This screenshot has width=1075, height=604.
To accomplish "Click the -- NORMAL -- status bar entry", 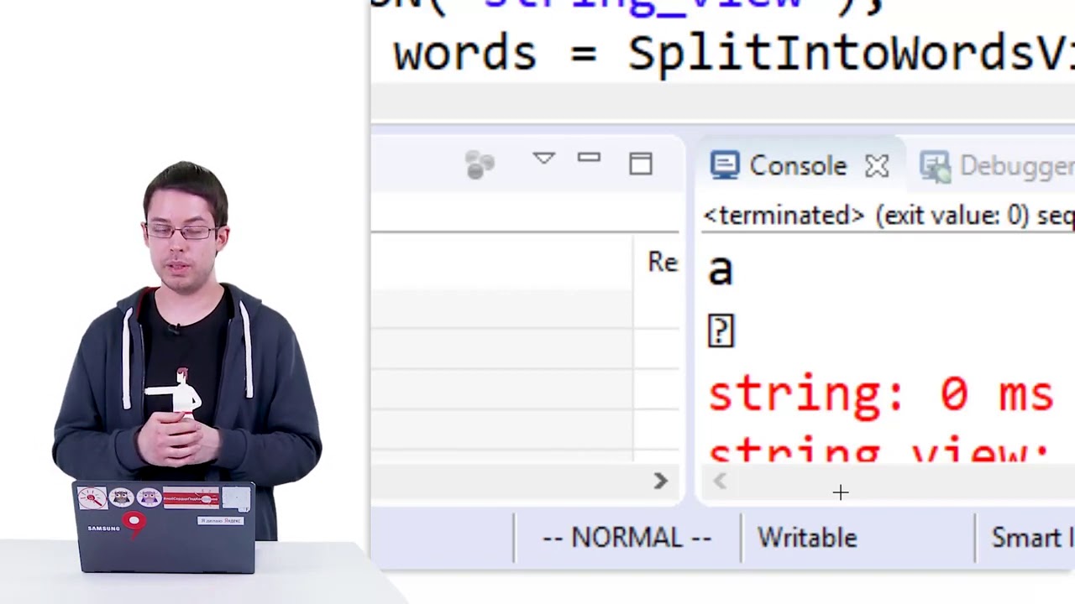I will 627,538.
